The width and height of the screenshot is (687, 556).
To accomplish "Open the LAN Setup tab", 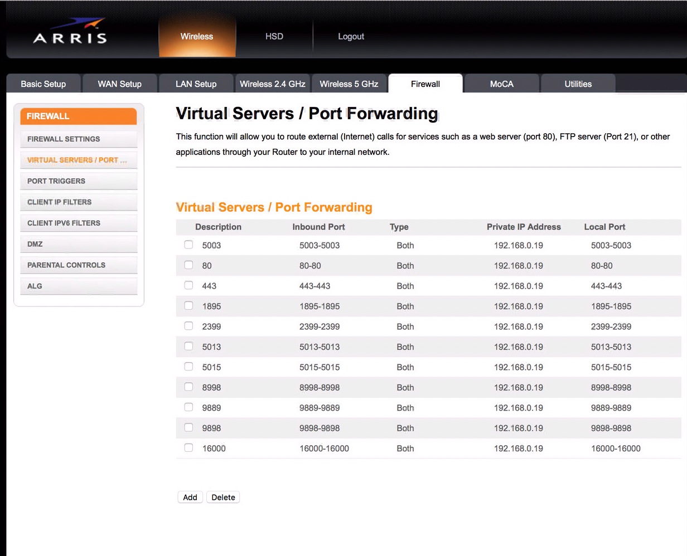I will click(x=196, y=84).
